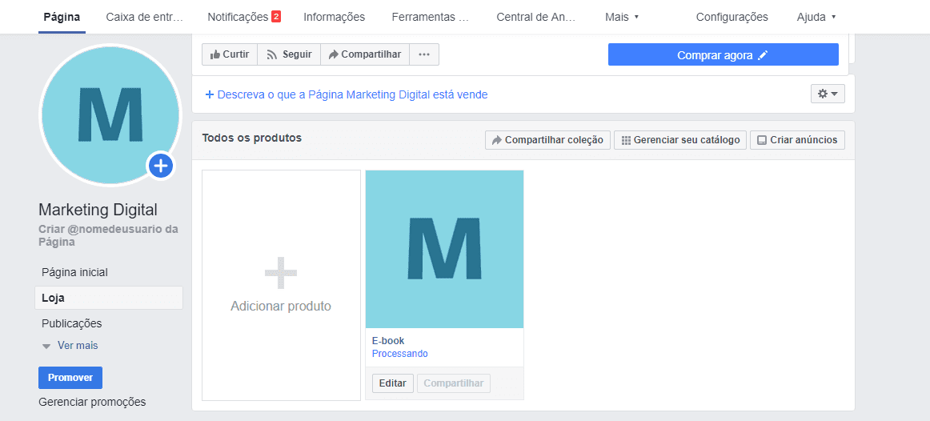Expand the Mais dropdown menu
Viewport: 930px width, 421px height.
click(x=622, y=17)
